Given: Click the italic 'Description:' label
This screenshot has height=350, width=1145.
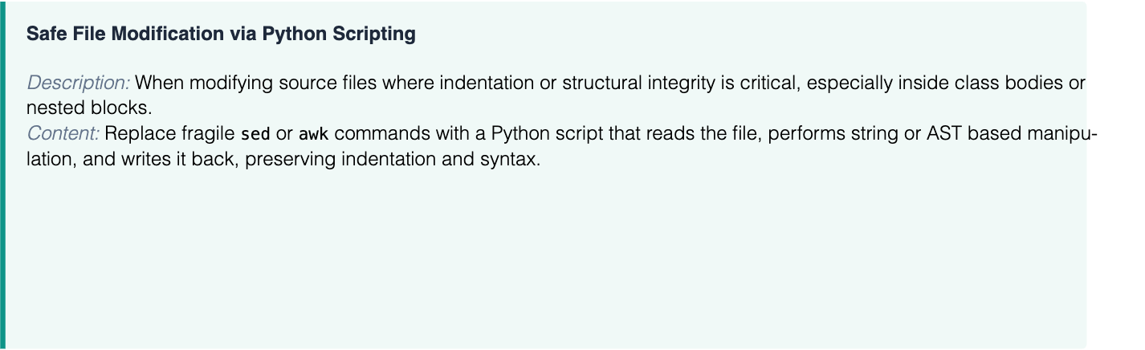Looking at the screenshot, I should click(x=78, y=83).
